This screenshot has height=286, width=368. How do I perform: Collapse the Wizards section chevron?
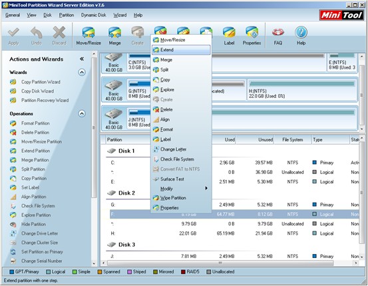click(82, 72)
